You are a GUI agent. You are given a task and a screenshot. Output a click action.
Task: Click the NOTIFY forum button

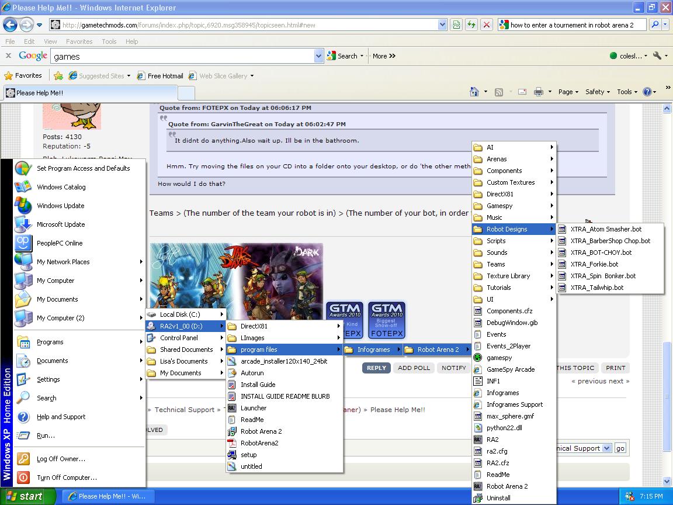454,368
